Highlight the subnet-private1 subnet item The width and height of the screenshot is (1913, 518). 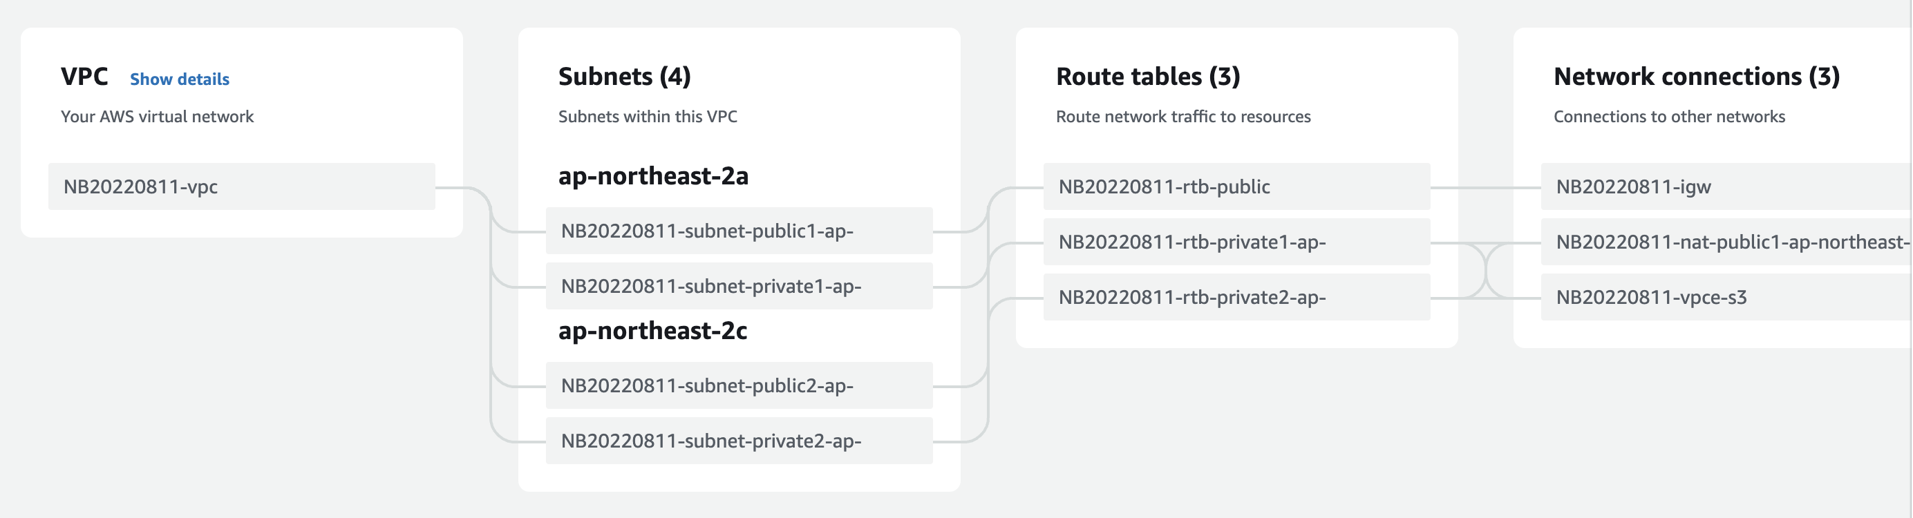point(738,286)
